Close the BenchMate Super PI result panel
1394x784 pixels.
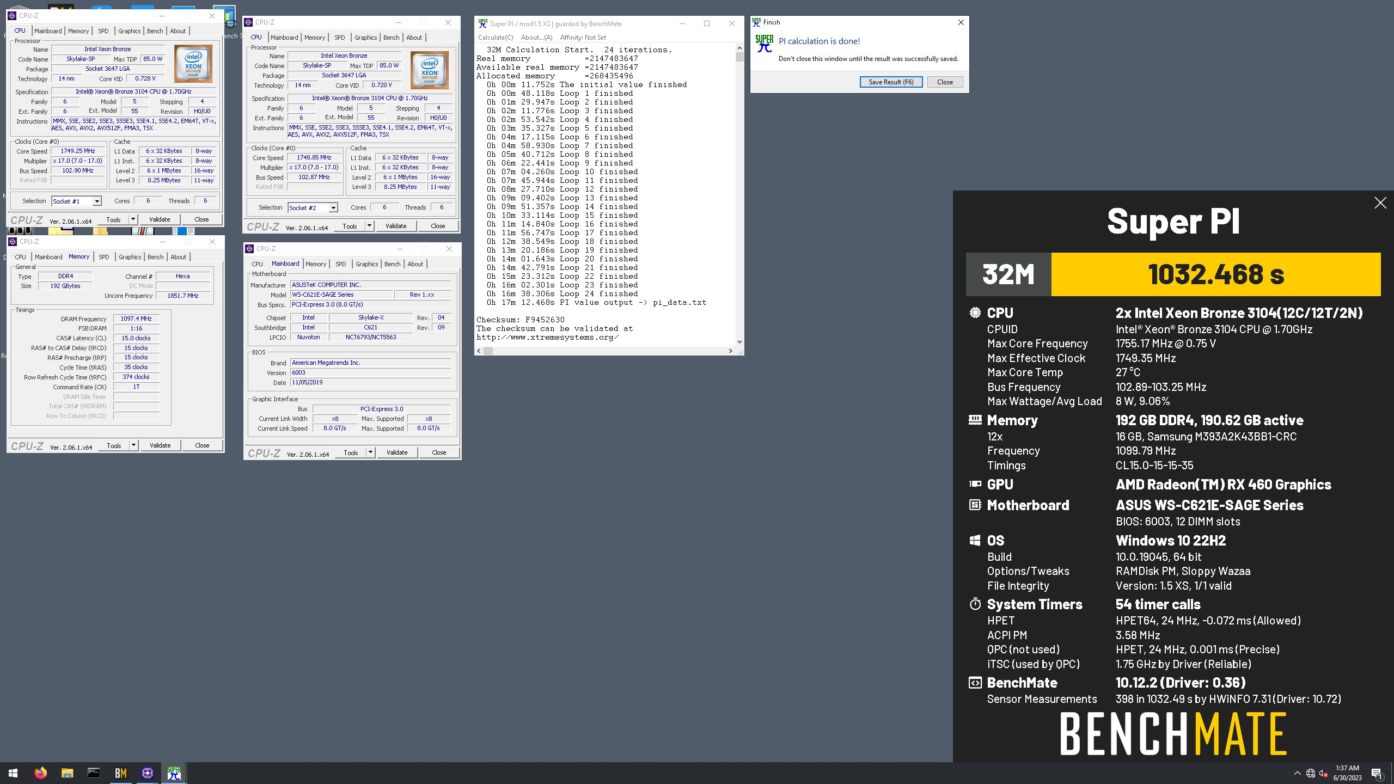pyautogui.click(x=1380, y=203)
